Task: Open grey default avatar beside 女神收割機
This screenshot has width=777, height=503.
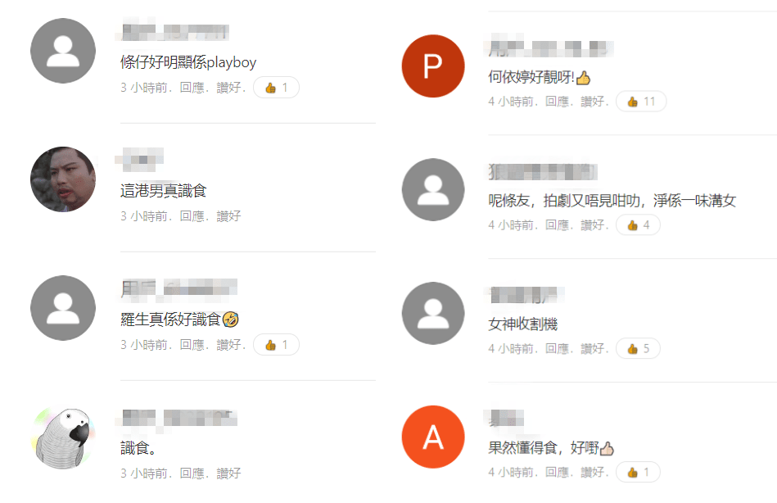Action: (433, 313)
